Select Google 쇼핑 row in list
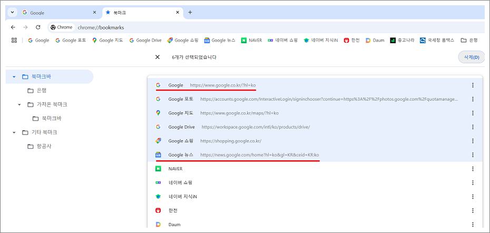This screenshot has width=490, height=233. point(315,141)
